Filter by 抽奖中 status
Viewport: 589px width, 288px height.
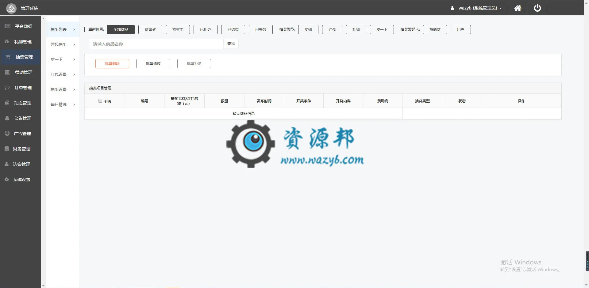point(178,29)
